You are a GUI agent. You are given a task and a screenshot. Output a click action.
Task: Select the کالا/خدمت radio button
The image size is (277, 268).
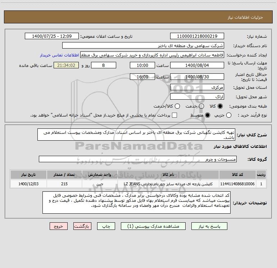pos(177,106)
